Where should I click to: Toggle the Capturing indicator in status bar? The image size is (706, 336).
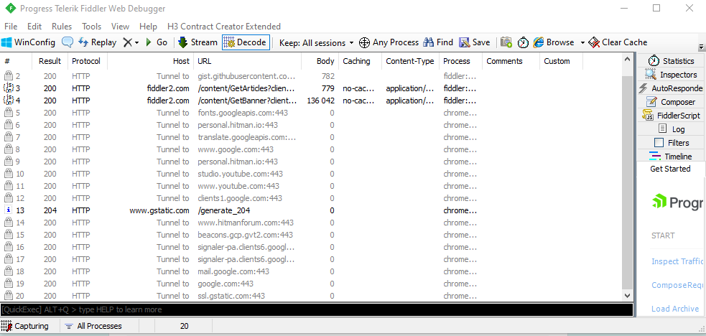26,326
